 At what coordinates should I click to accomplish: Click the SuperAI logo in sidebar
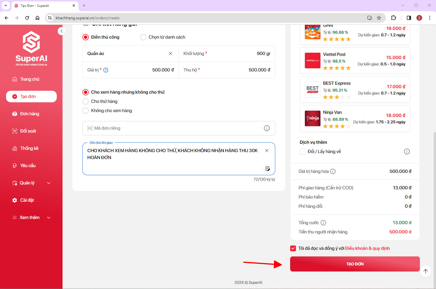click(31, 48)
